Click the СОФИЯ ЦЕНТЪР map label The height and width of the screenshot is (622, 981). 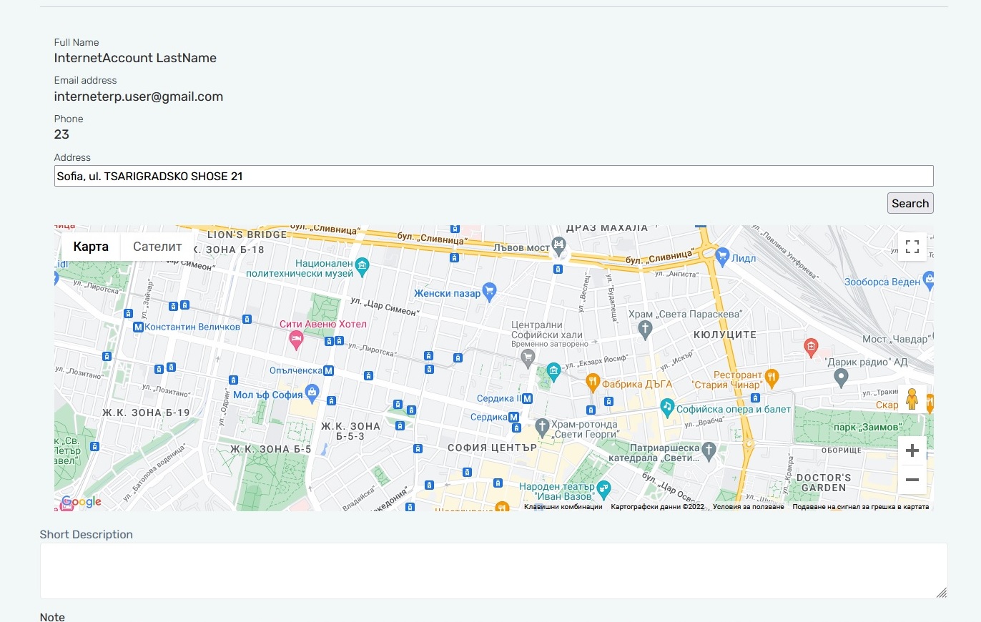(492, 448)
